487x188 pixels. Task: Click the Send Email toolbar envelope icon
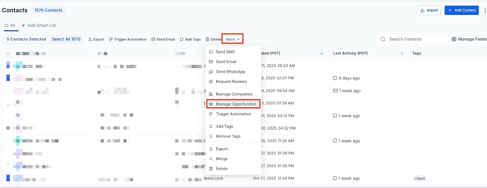coord(153,39)
